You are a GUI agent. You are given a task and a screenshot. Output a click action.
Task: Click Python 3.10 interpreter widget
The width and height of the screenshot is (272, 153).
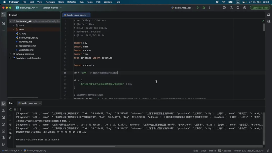tap(248, 150)
